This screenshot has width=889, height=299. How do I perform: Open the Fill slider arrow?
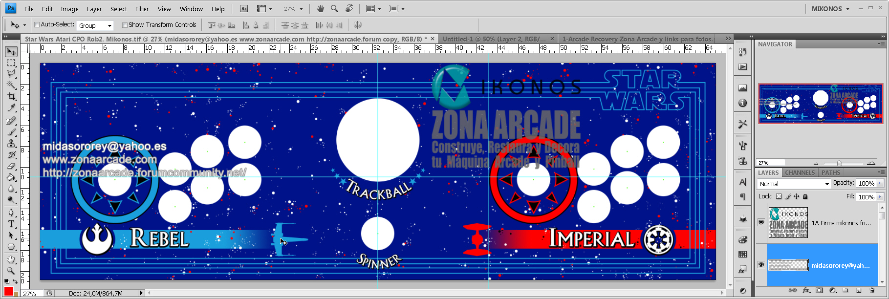[880, 196]
